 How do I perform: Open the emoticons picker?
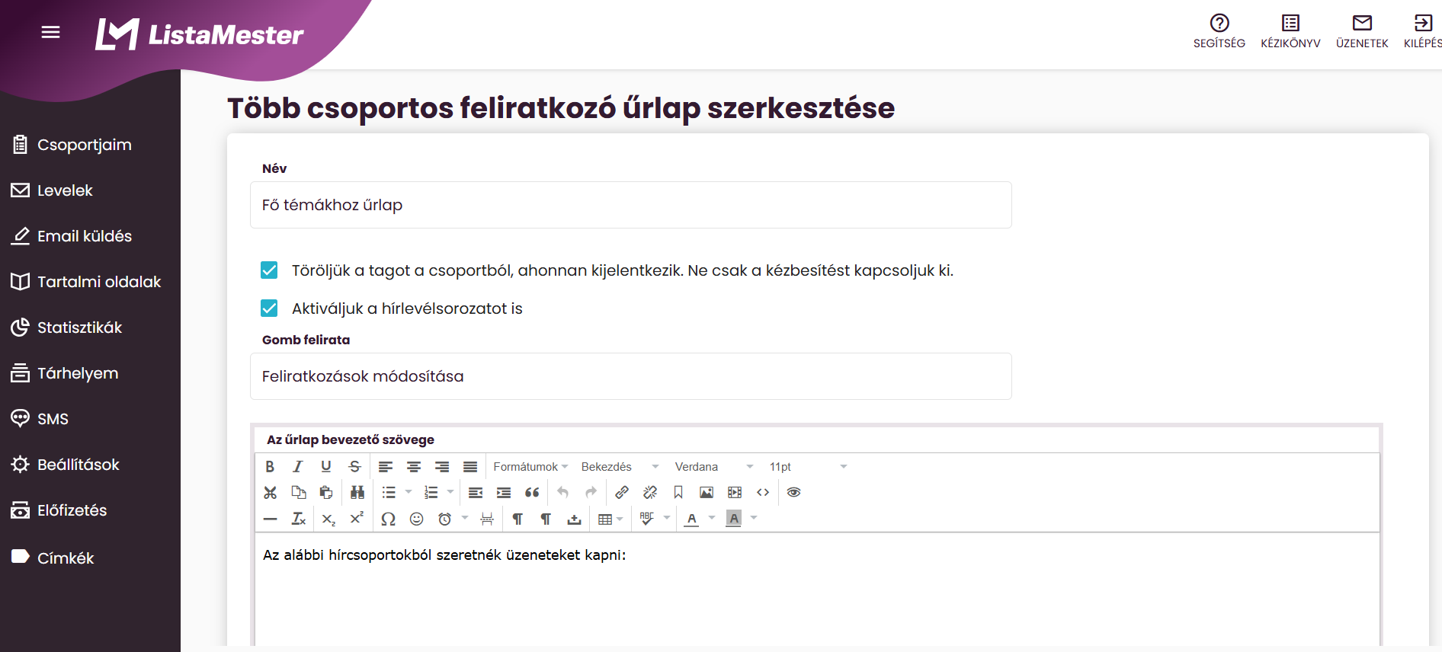(416, 519)
